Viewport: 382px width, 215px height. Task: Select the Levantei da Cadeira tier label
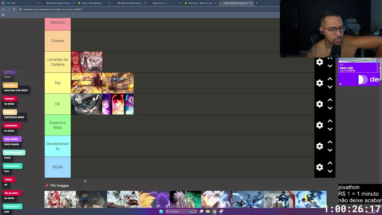pyautogui.click(x=58, y=62)
